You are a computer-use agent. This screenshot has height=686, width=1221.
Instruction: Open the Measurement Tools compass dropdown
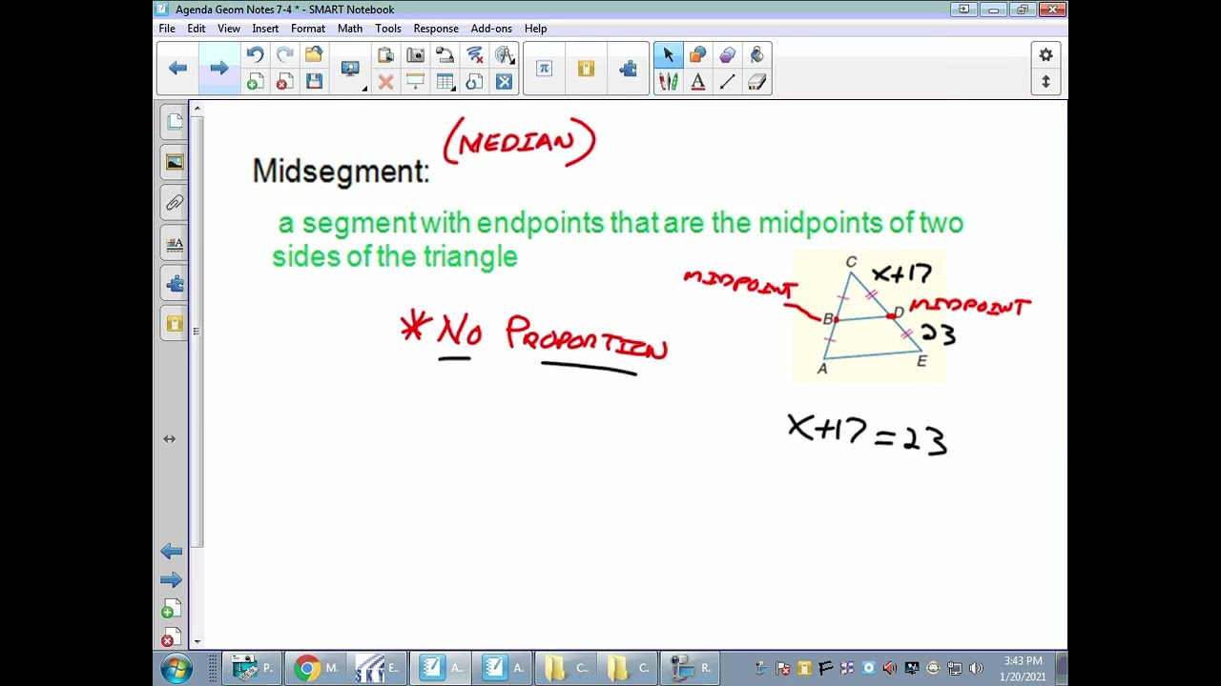(x=505, y=55)
